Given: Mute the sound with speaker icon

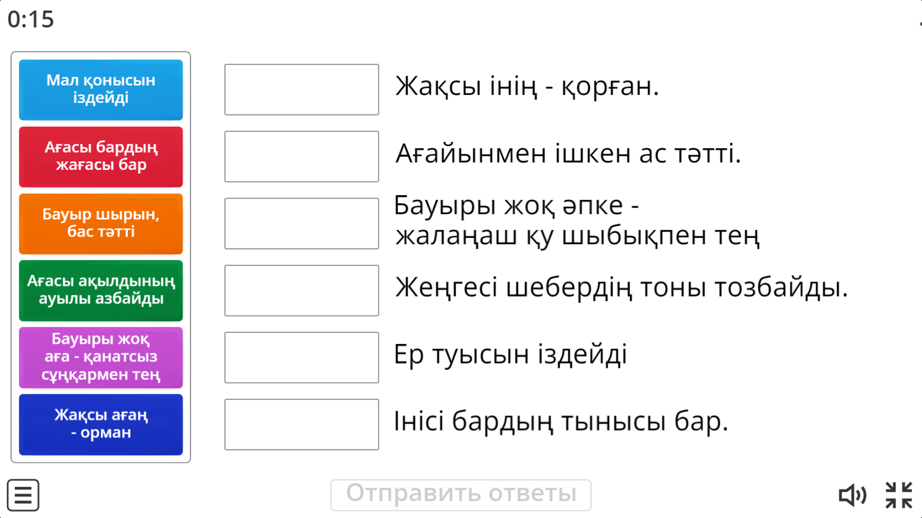Looking at the screenshot, I should 852,495.
